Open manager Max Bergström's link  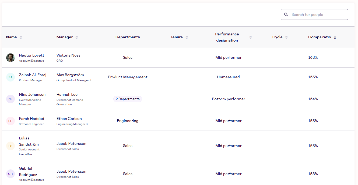tap(70, 75)
